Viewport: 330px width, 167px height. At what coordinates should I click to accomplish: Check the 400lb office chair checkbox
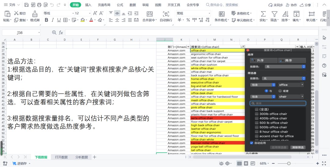click(257, 118)
